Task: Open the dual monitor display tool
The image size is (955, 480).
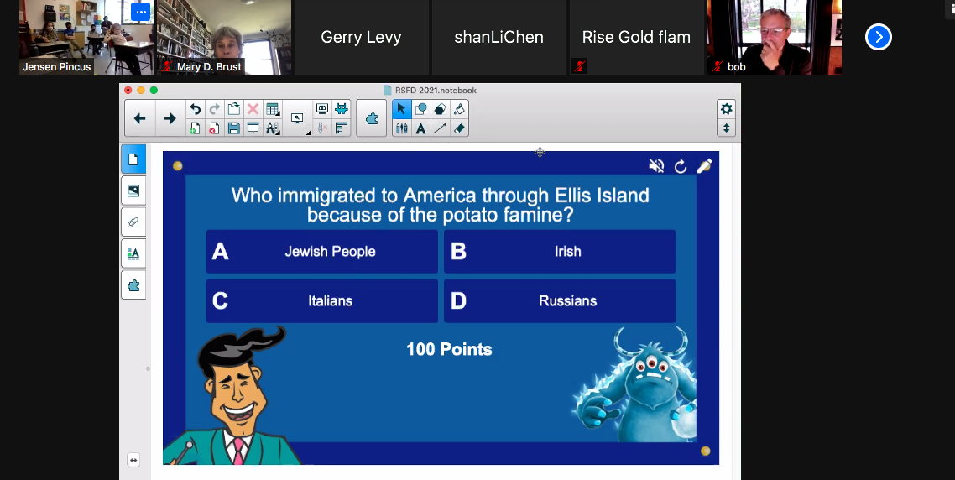Action: pyautogui.click(x=322, y=109)
